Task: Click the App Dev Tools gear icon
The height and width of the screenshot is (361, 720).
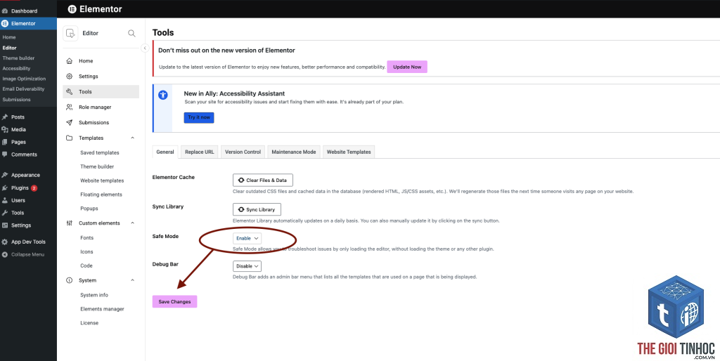Action: [5, 242]
